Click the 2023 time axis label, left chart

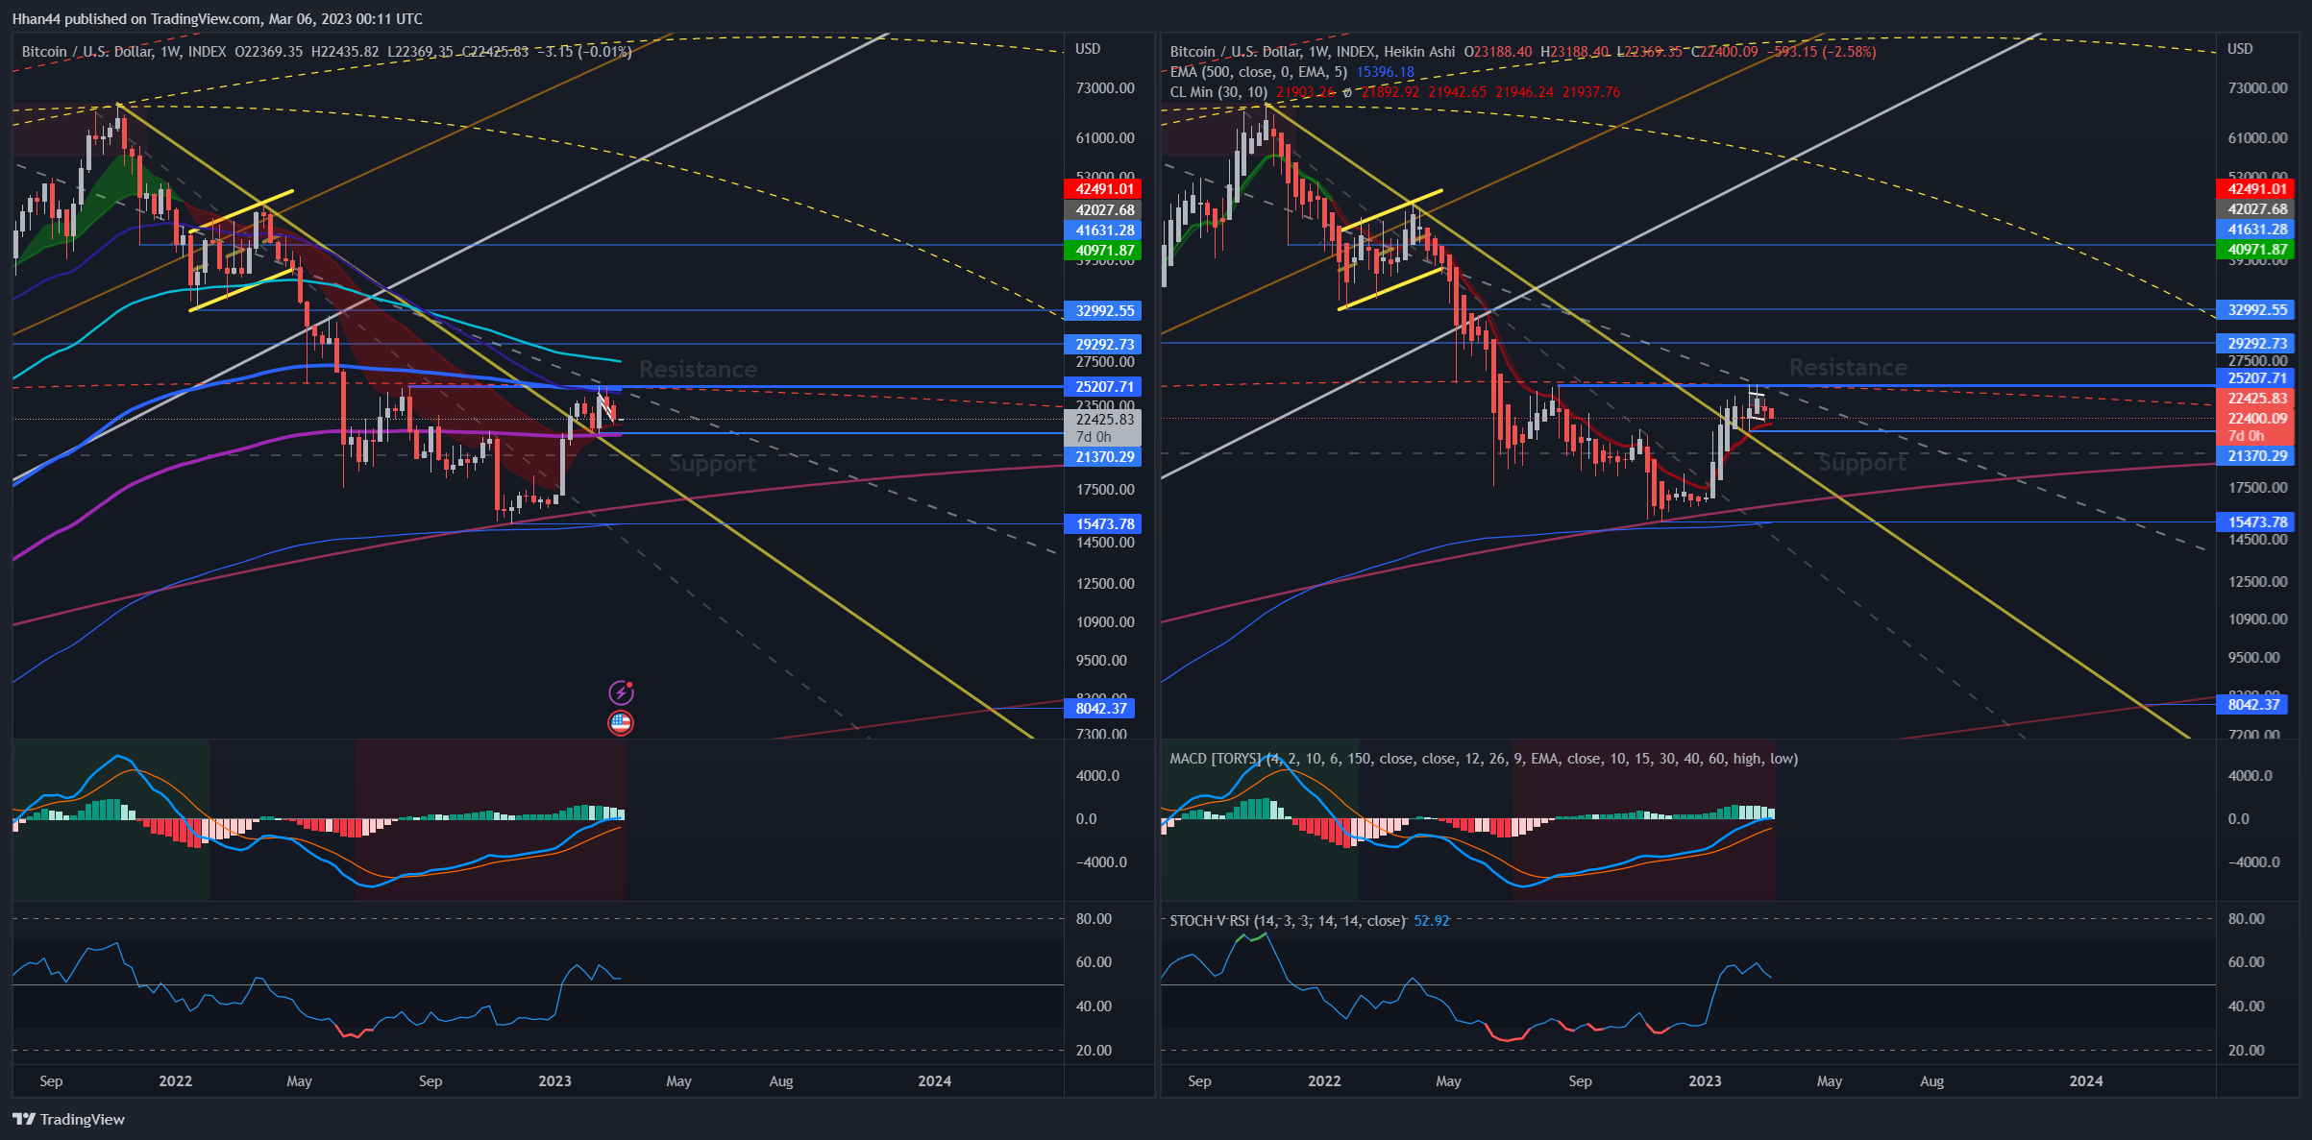click(554, 1080)
